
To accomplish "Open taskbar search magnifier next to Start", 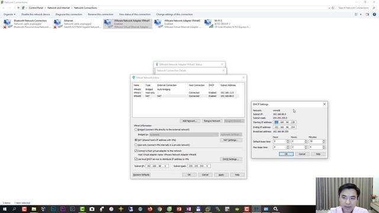I will tap(14, 209).
